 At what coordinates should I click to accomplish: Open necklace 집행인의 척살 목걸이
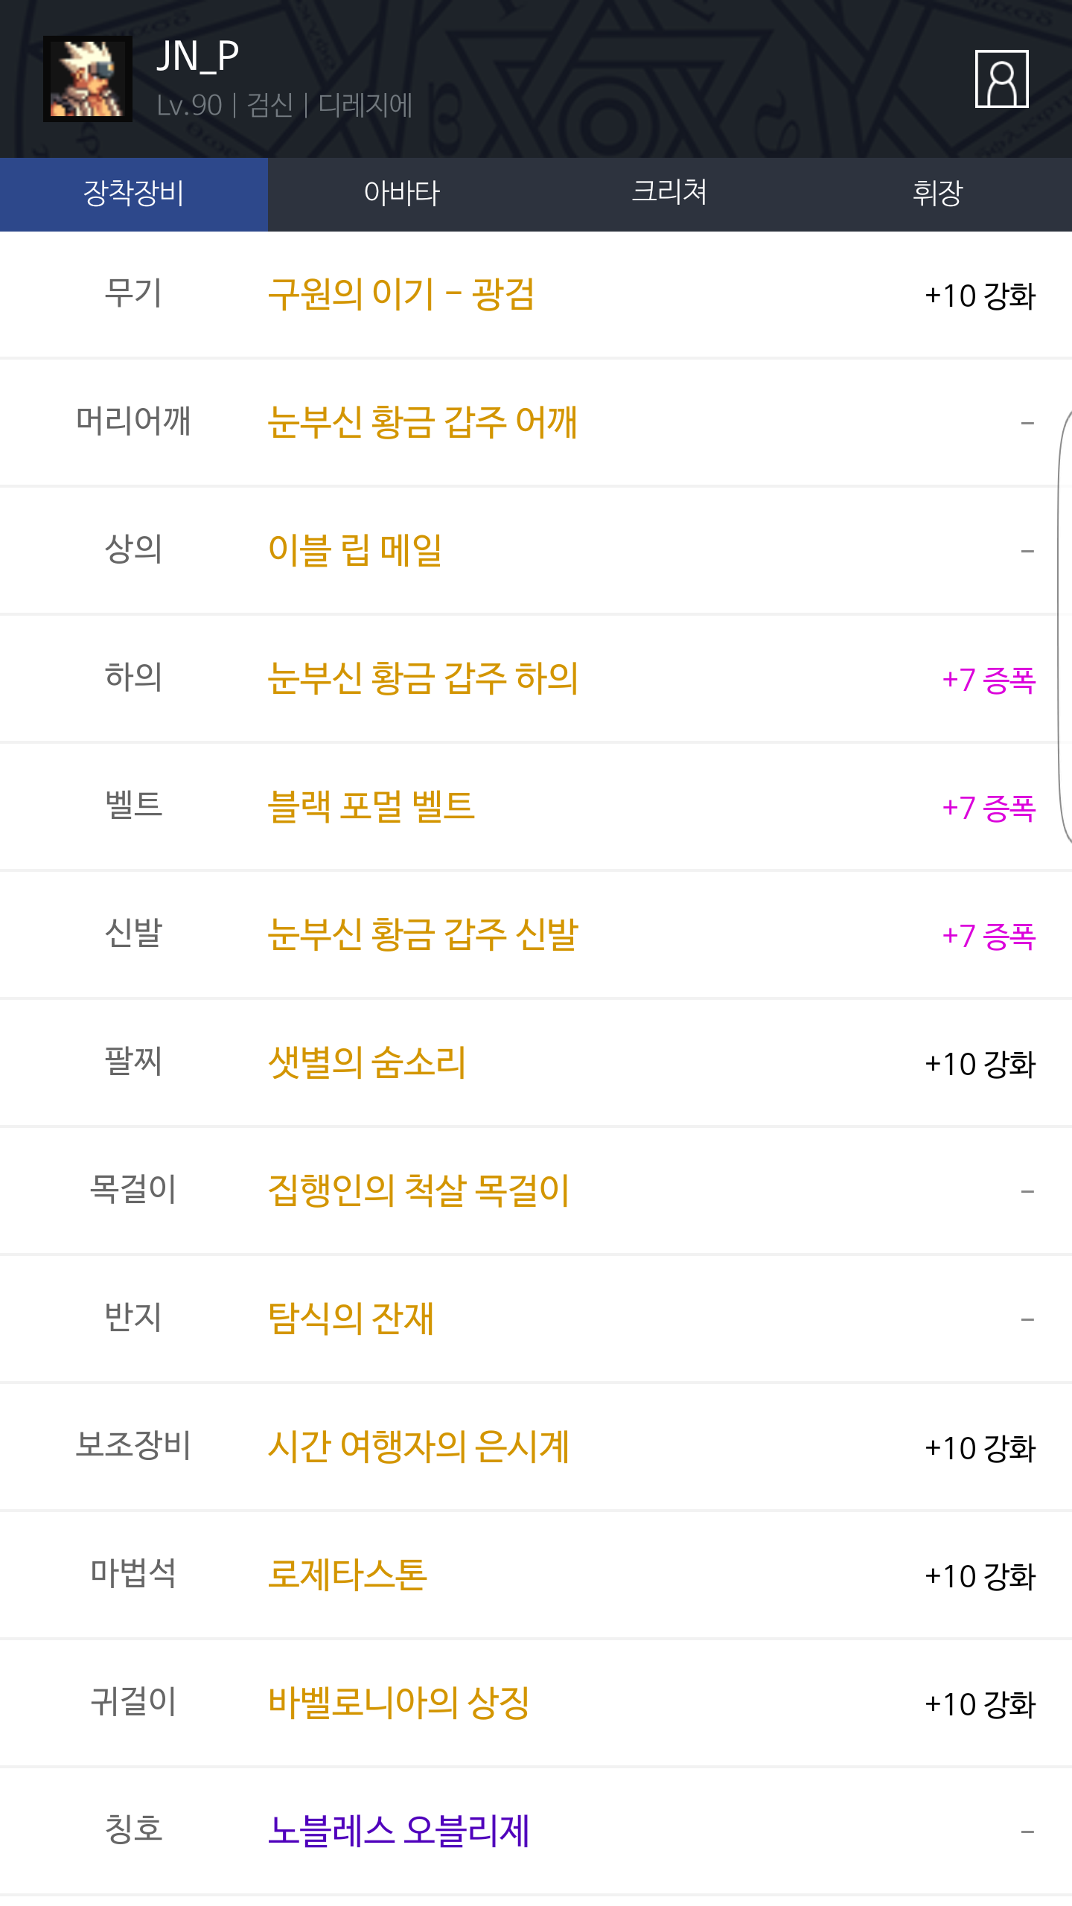click(x=418, y=1191)
